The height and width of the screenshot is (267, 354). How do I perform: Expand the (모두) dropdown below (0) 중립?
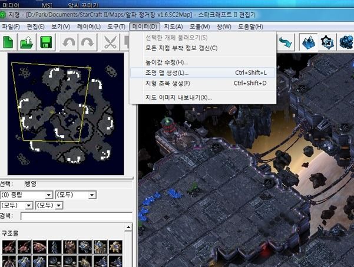coord(29,205)
